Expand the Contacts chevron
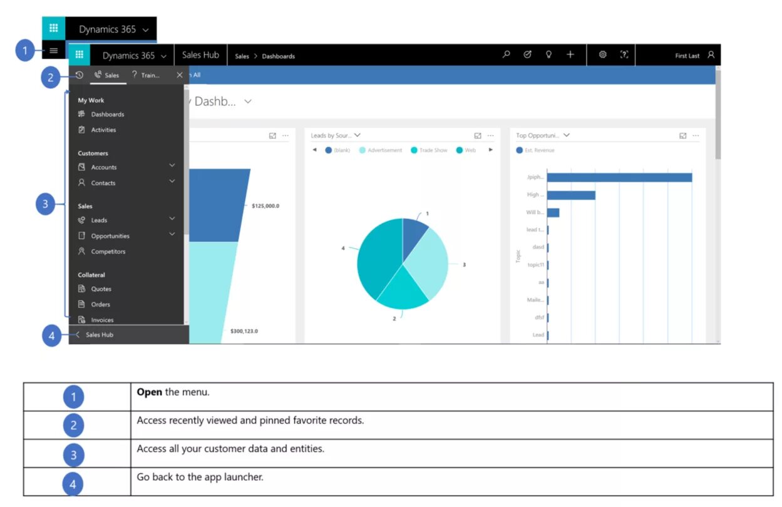 click(172, 181)
